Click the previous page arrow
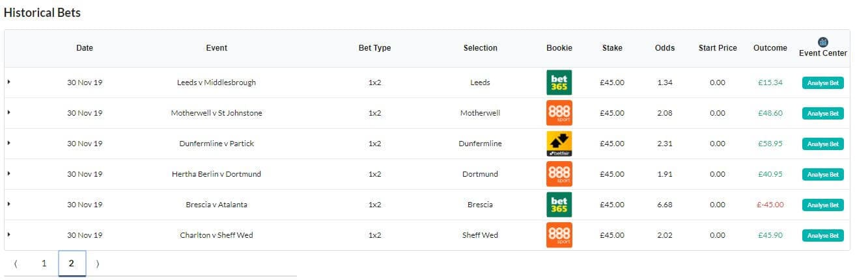Screen dimensions: 855x280 [x=16, y=264]
